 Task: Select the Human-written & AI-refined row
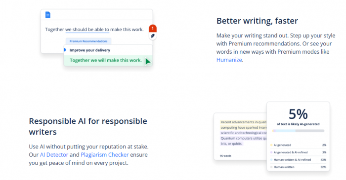click(298, 160)
